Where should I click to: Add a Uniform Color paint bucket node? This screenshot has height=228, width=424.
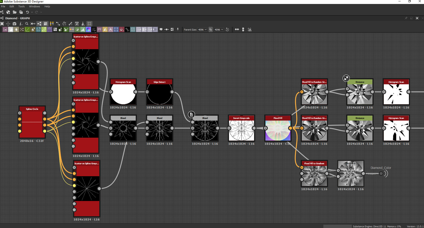(x=122, y=29)
